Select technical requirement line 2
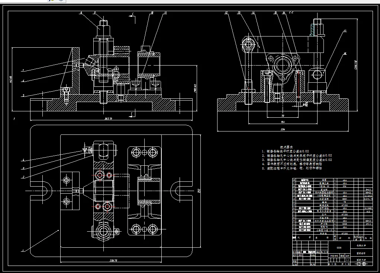Viewport: 380px width, 273px height. click(297, 156)
